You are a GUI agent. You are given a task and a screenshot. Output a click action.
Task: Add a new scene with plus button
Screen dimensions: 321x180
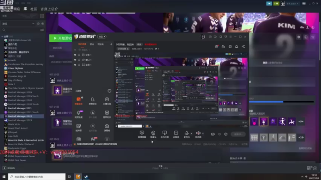tap(111, 44)
